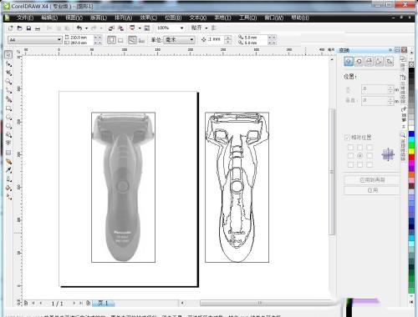The width and height of the screenshot is (418, 317).
Task: Select the Text tool
Action: (8, 143)
